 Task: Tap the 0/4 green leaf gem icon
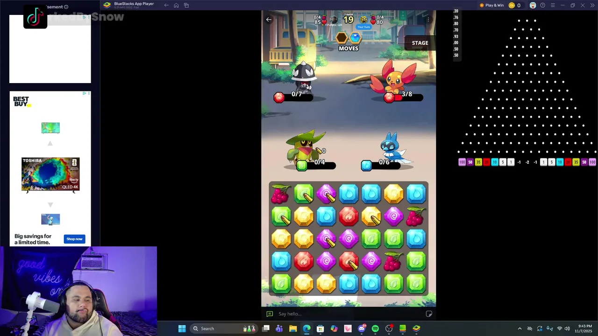pyautogui.click(x=302, y=165)
